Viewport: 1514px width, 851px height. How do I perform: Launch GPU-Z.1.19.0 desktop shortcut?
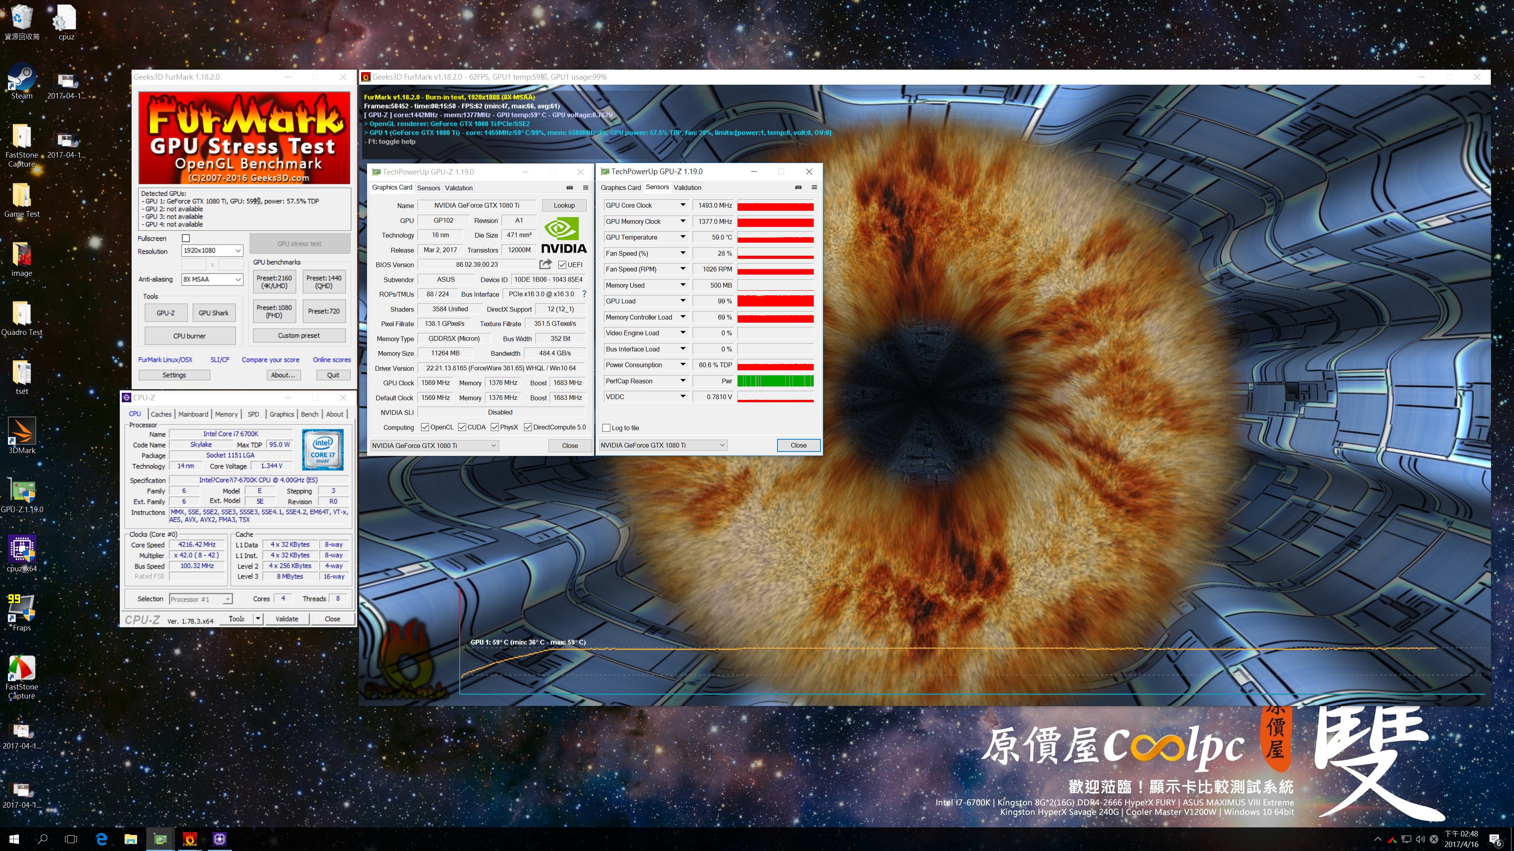click(22, 495)
